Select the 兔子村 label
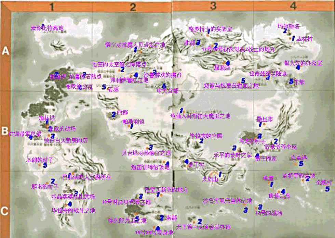 click(196, 165)
